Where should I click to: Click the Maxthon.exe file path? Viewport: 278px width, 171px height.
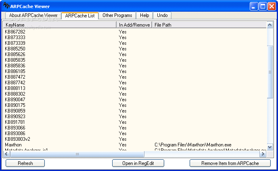click(193, 145)
